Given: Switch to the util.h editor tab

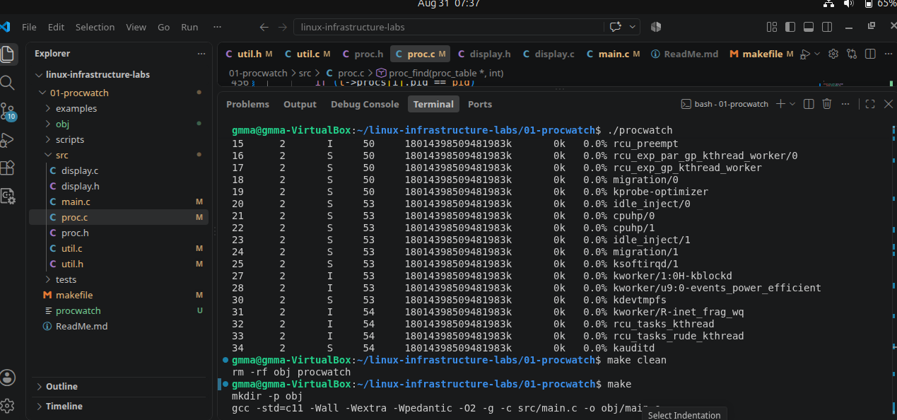Looking at the screenshot, I should point(248,54).
